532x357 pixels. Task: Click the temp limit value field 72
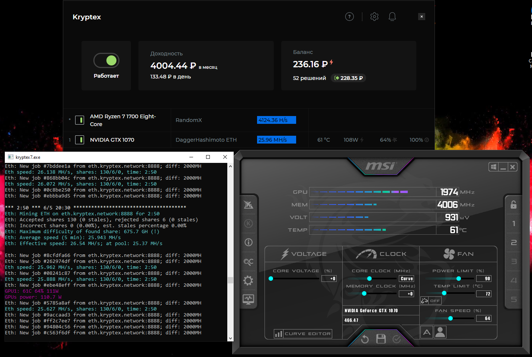pyautogui.click(x=484, y=294)
